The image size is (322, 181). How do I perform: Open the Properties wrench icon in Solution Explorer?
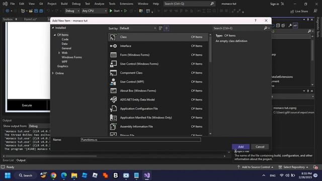point(290,26)
